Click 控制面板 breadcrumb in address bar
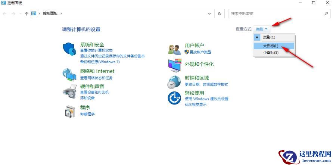This screenshot has height=165, width=333. point(50,13)
